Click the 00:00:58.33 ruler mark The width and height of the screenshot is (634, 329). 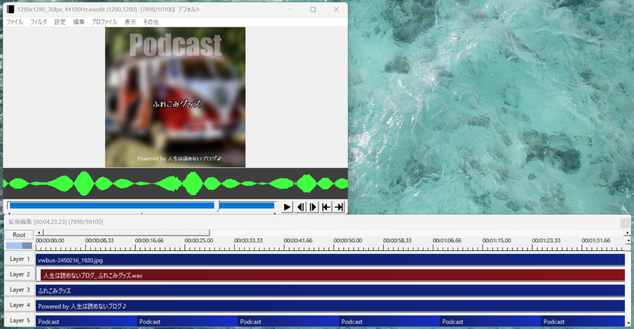(x=397, y=240)
